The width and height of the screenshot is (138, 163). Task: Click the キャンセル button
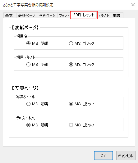point(126,156)
